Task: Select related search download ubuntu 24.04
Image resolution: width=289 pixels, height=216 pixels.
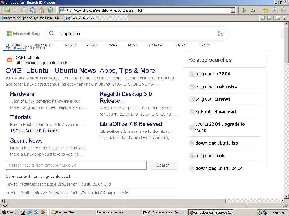Action: tap(219, 168)
